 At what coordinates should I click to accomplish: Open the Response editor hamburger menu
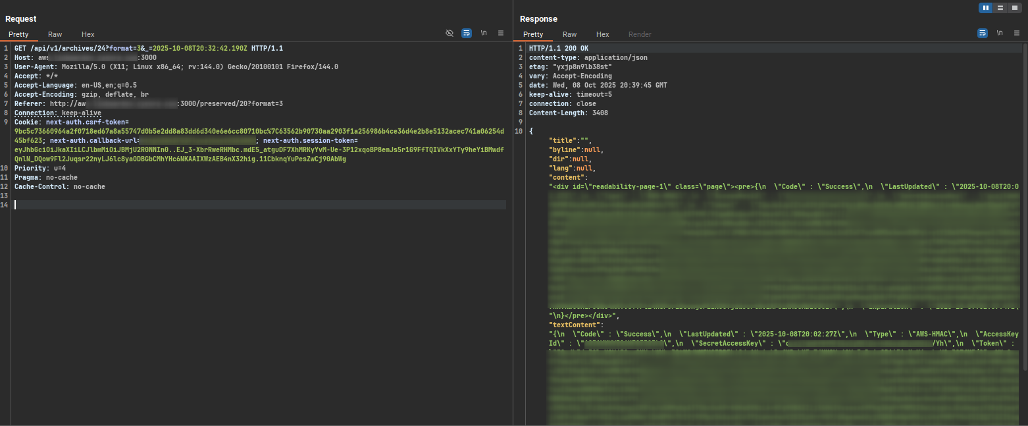pyautogui.click(x=1015, y=34)
